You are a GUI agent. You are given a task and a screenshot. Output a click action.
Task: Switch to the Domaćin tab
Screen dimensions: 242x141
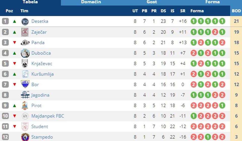[91, 2]
